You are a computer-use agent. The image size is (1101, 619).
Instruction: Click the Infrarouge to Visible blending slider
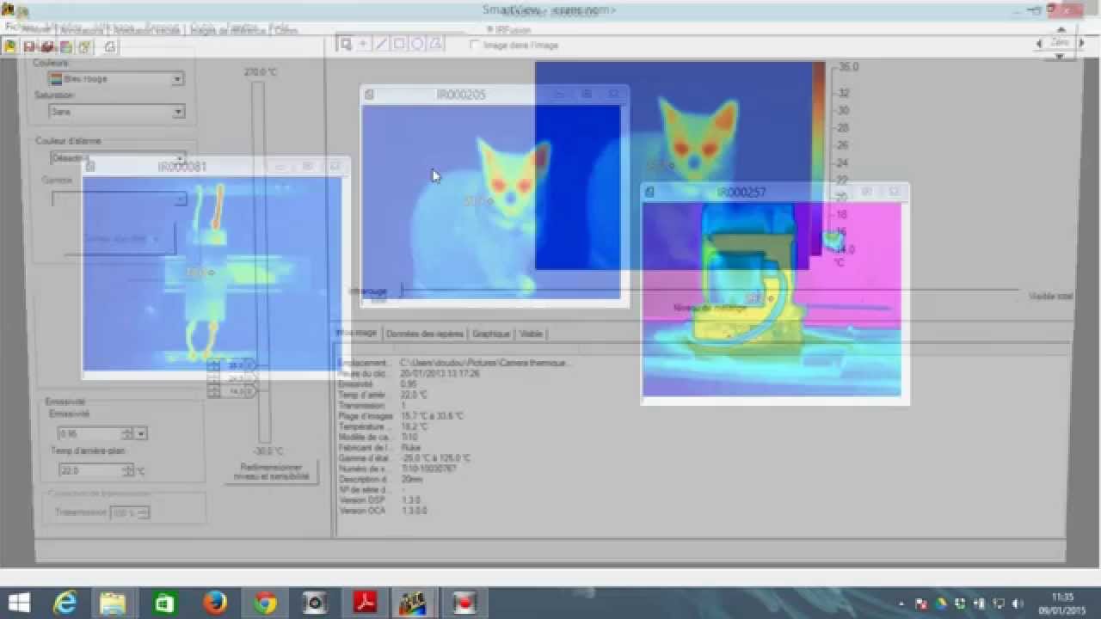709,291
